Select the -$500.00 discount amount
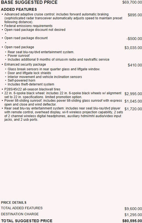142x223 pixels. click(x=134, y=39)
